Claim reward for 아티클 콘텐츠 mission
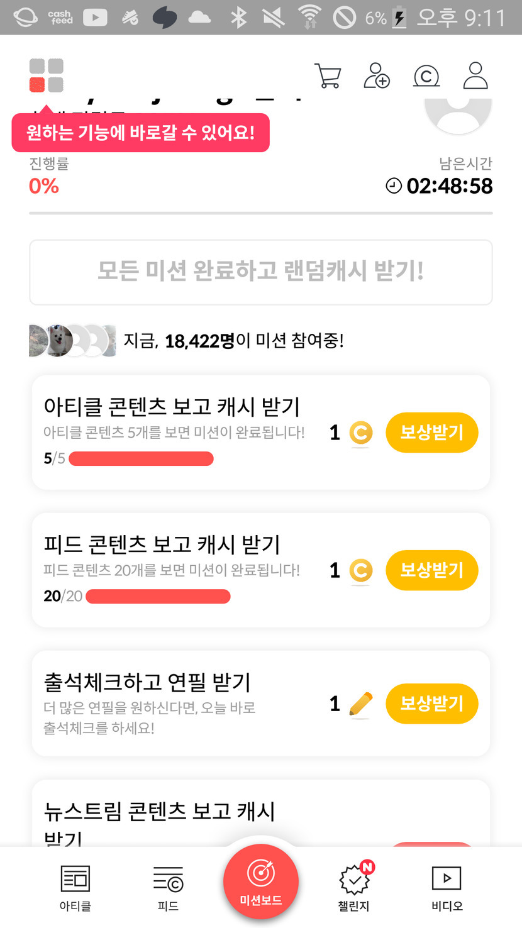The image size is (522, 928). pyautogui.click(x=431, y=433)
